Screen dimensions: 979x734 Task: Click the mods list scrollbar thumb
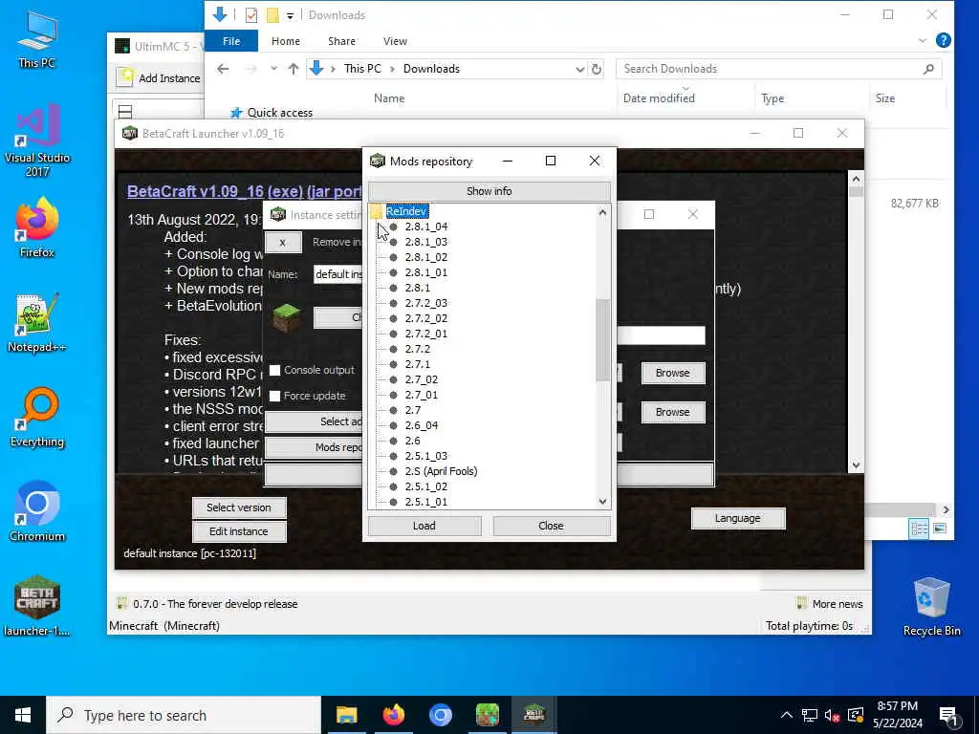click(602, 340)
